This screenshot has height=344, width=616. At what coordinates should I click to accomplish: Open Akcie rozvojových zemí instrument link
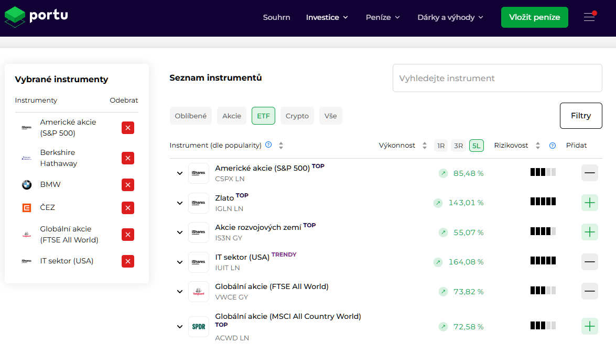[x=258, y=228]
